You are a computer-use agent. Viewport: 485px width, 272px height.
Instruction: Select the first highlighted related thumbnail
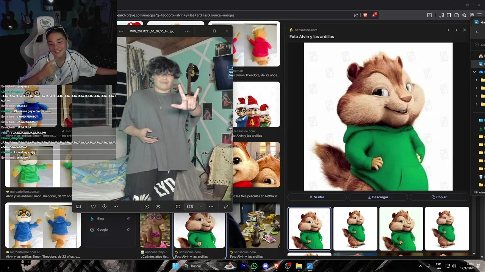coord(309,229)
